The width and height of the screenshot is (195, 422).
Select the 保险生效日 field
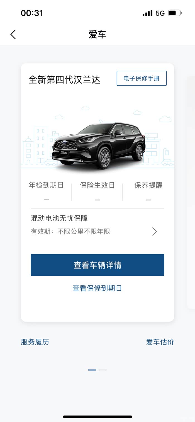tap(97, 191)
